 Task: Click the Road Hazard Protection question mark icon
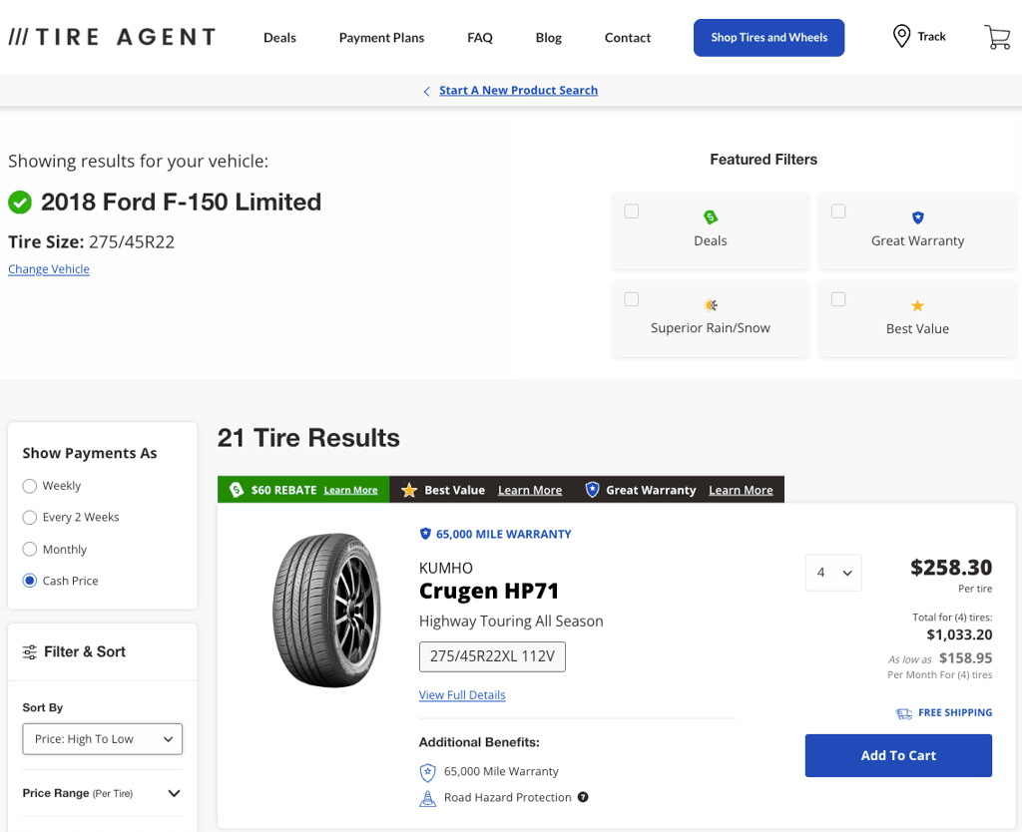[x=584, y=797]
